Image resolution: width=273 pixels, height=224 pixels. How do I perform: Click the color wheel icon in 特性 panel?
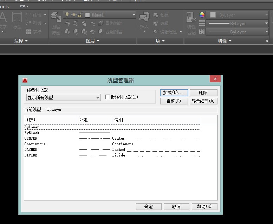pyautogui.click(x=202, y=15)
